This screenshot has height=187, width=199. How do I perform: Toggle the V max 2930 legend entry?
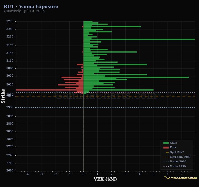[175, 162]
